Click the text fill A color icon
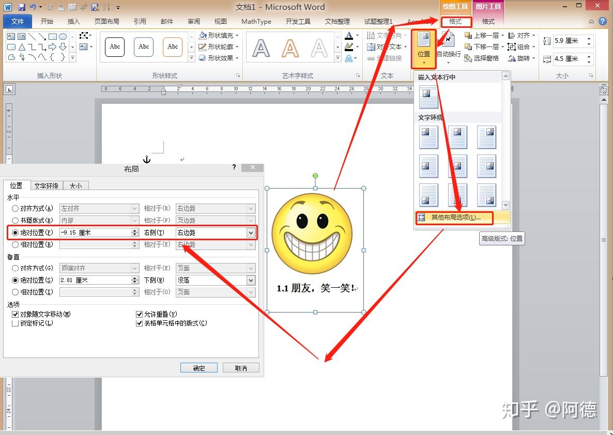 click(349, 36)
